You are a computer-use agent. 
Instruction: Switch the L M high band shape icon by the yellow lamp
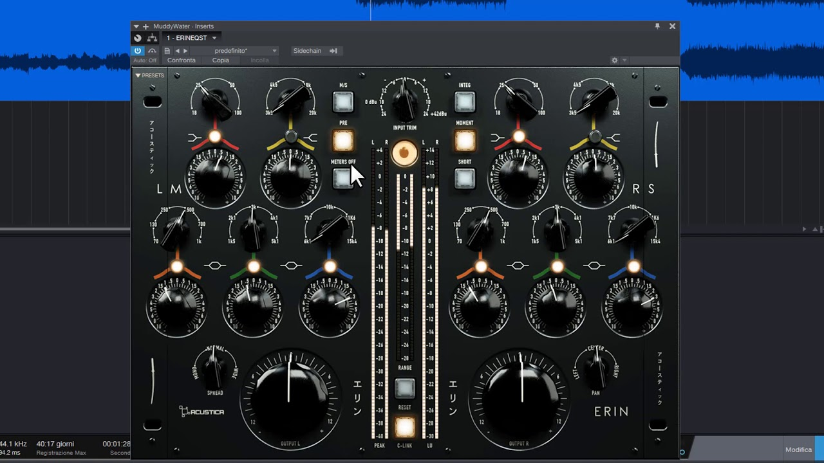click(x=311, y=137)
